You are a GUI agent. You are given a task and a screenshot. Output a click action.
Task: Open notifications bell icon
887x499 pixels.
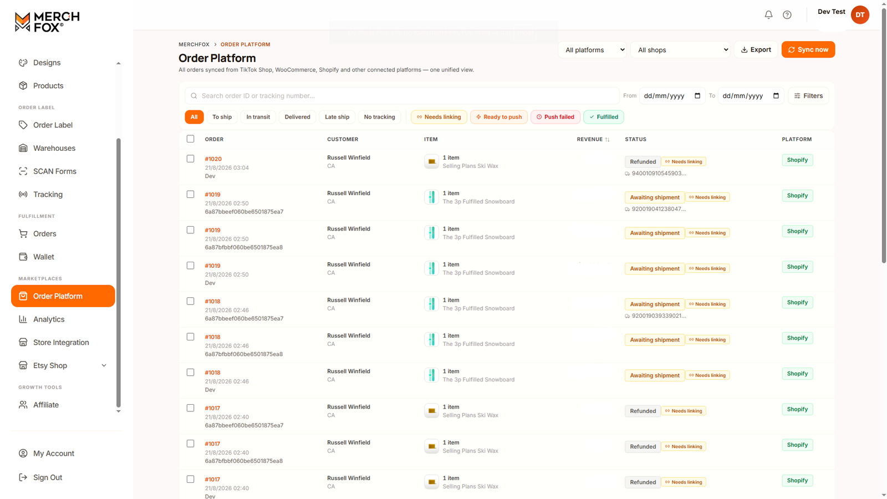tap(768, 15)
